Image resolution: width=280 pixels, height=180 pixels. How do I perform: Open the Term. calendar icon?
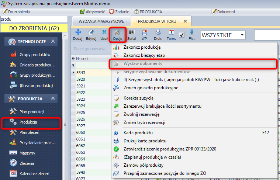click(x=171, y=35)
